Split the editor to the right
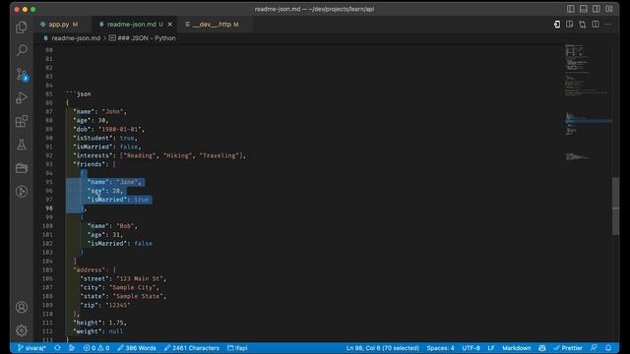The height and width of the screenshot is (354, 630). point(596,25)
